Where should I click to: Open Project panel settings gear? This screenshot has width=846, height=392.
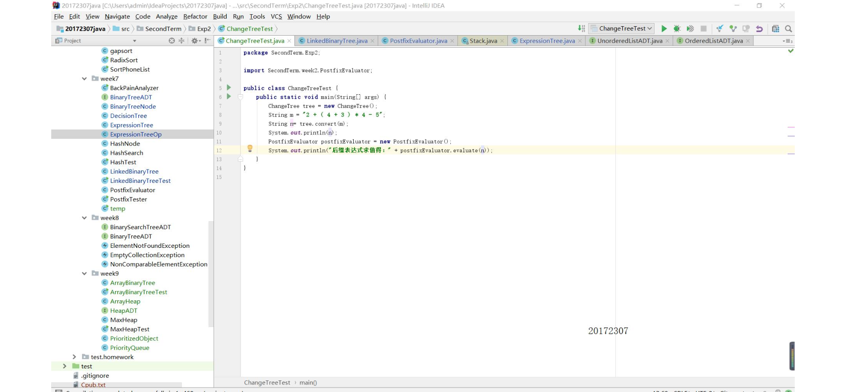pyautogui.click(x=196, y=40)
